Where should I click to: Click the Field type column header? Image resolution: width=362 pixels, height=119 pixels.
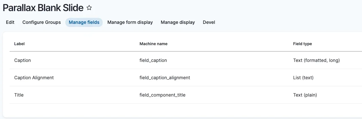pos(302,44)
